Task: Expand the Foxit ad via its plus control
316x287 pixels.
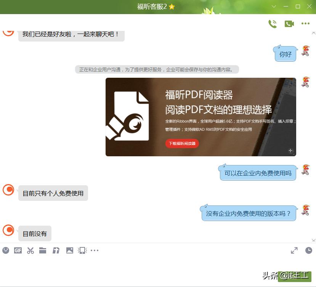Action: (x=291, y=150)
